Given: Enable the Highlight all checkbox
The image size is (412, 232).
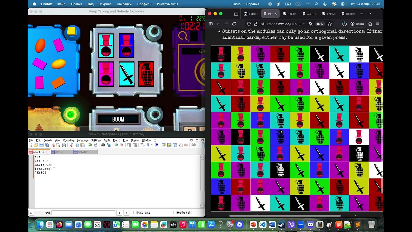Looking at the screenshot, I should click(175, 213).
